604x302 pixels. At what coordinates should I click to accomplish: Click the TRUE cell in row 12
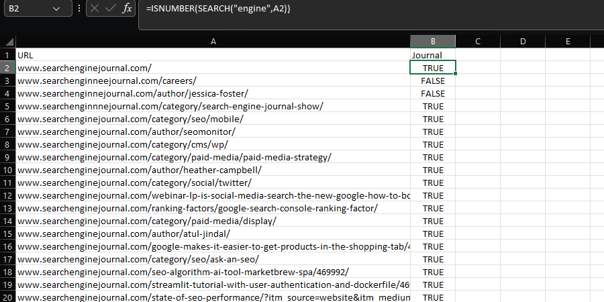click(x=433, y=195)
